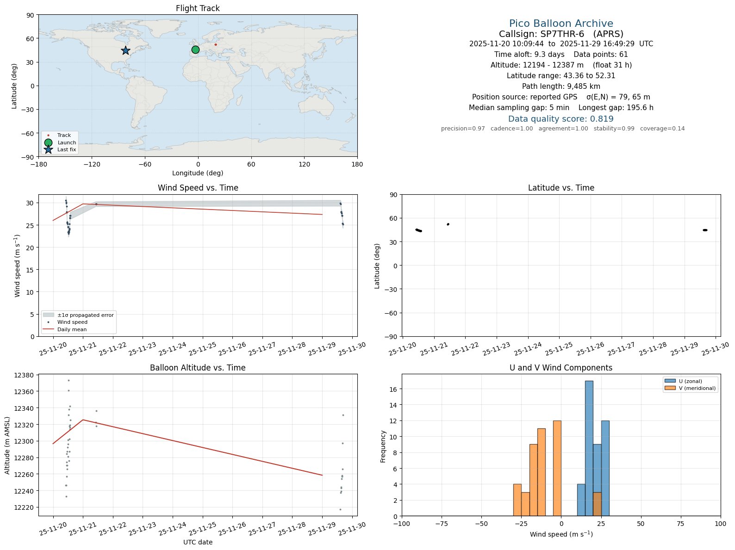Viewport: 735px width, 550px height.
Task: Click the Wind Speed vs. Time title
Action: pos(198,188)
